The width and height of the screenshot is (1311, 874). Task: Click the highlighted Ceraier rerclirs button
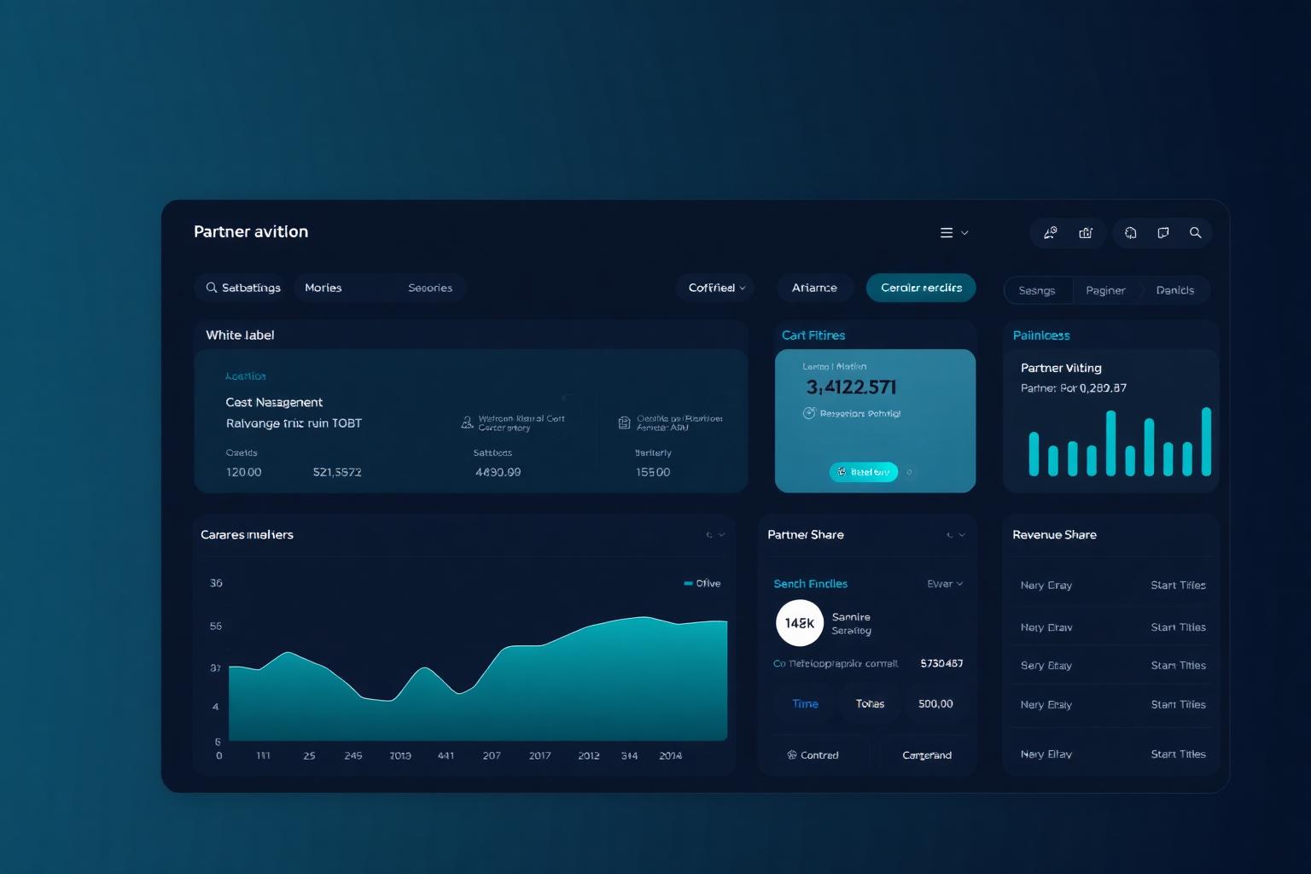[921, 288]
